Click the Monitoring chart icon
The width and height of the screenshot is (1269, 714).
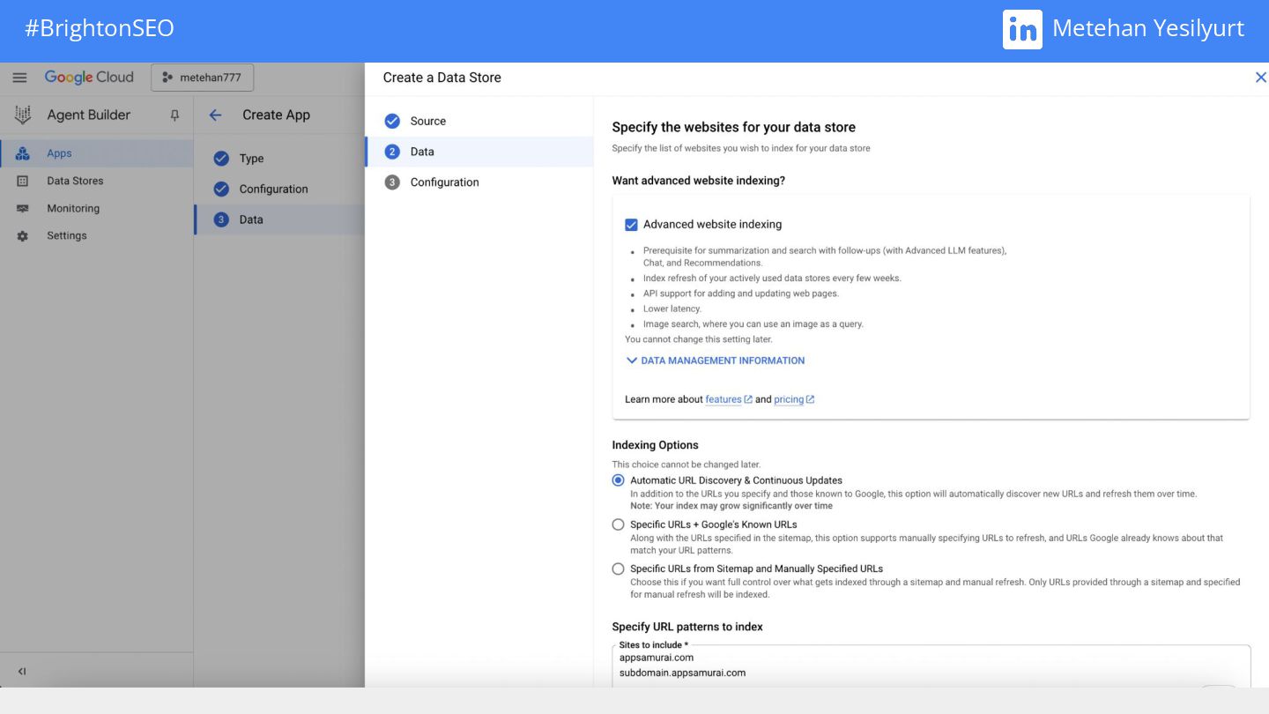(23, 209)
